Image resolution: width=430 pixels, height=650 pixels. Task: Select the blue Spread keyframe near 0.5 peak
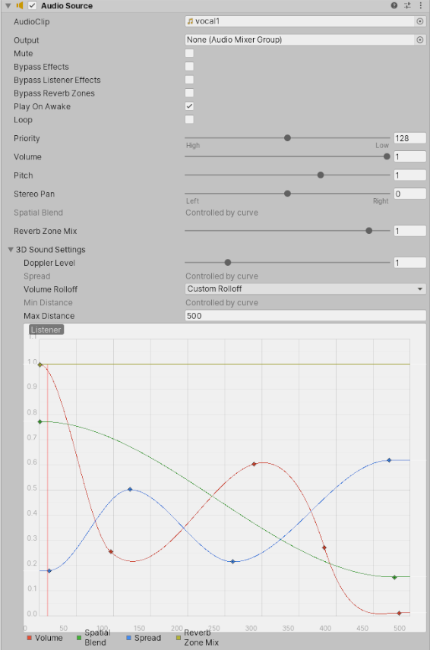(x=130, y=490)
